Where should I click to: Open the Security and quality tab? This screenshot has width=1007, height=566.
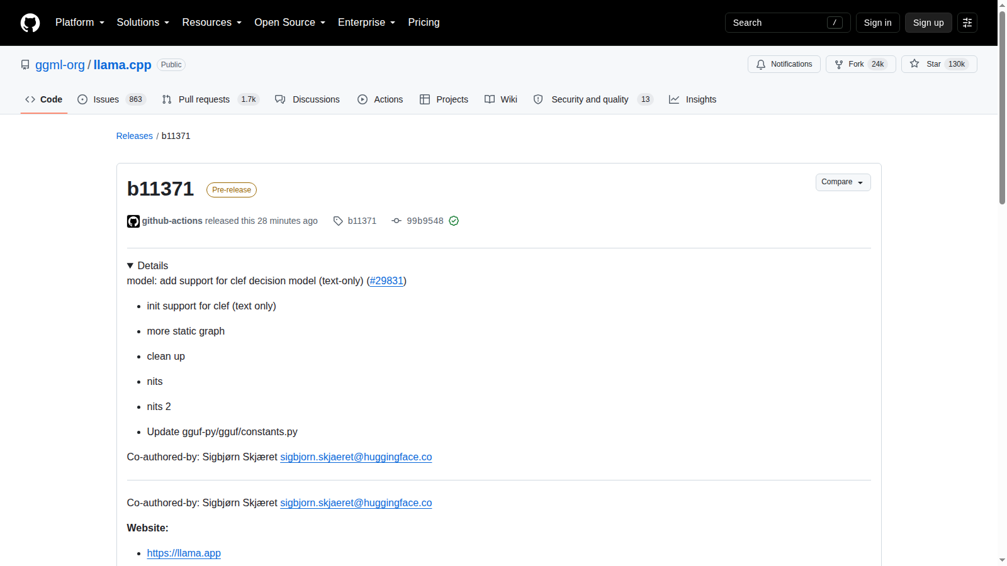click(593, 99)
